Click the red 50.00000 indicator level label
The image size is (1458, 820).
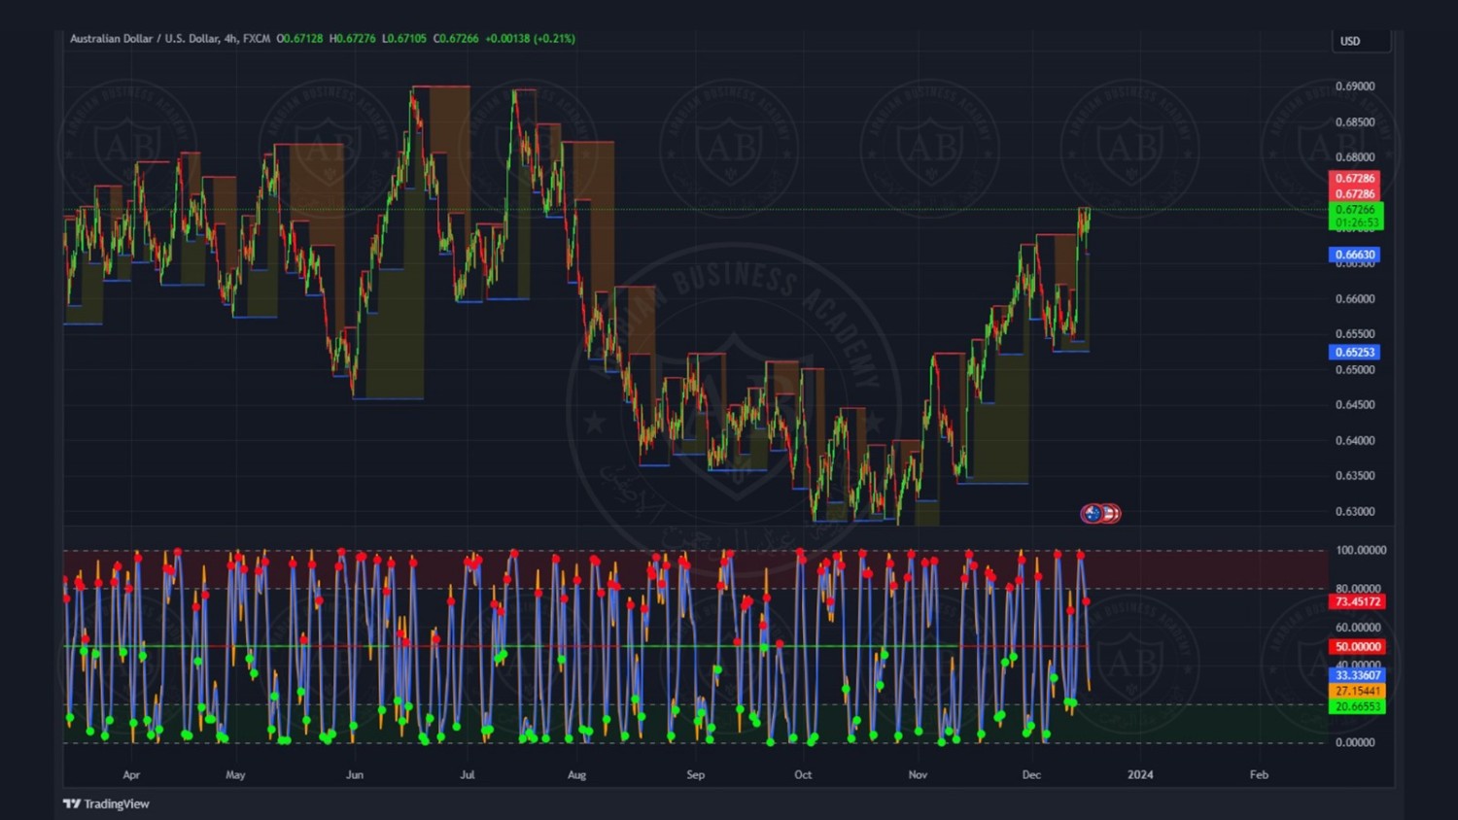point(1358,646)
